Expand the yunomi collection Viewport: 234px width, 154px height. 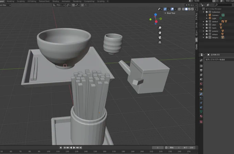[x=203, y=31]
